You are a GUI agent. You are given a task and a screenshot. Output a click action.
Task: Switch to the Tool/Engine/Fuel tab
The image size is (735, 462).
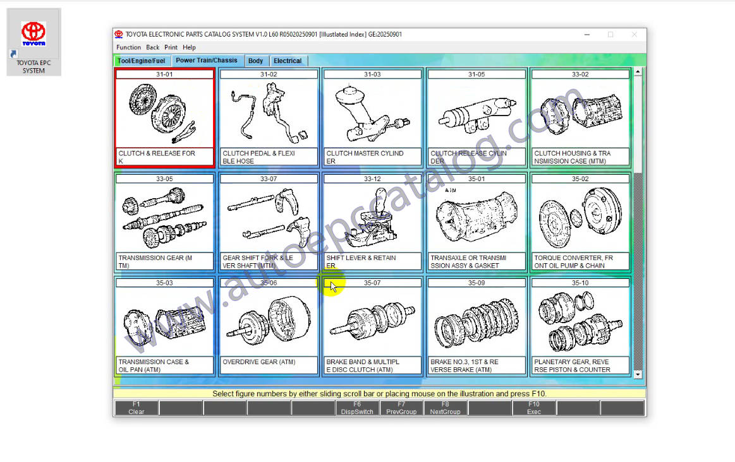142,61
